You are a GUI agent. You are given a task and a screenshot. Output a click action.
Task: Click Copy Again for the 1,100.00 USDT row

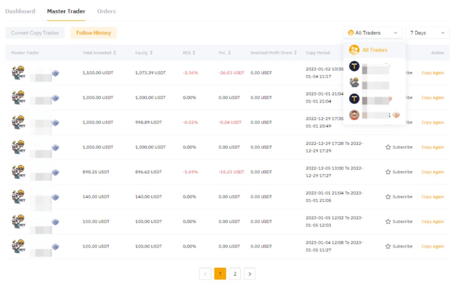[432, 73]
